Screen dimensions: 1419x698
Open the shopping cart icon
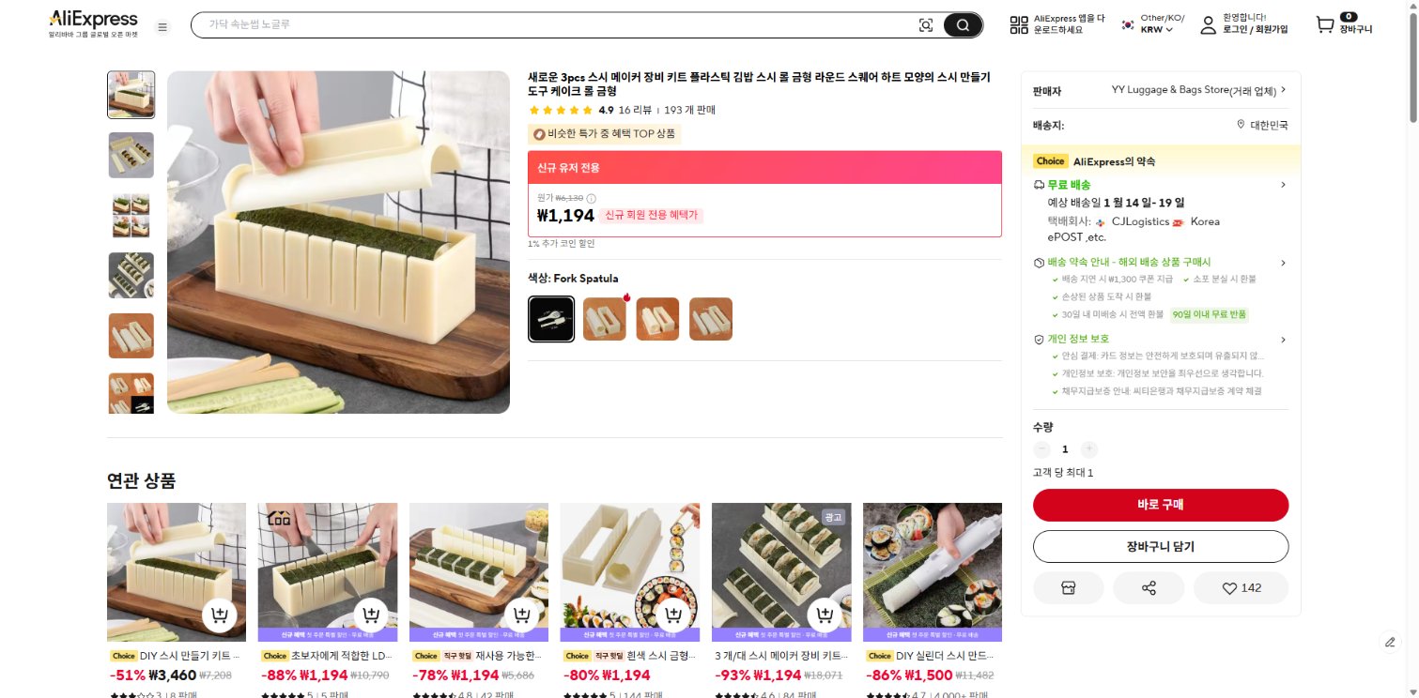pos(1325,25)
